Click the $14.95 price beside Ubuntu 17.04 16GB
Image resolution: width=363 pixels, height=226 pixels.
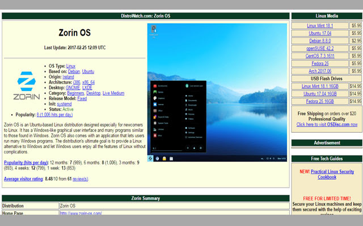pyautogui.click(x=356, y=94)
